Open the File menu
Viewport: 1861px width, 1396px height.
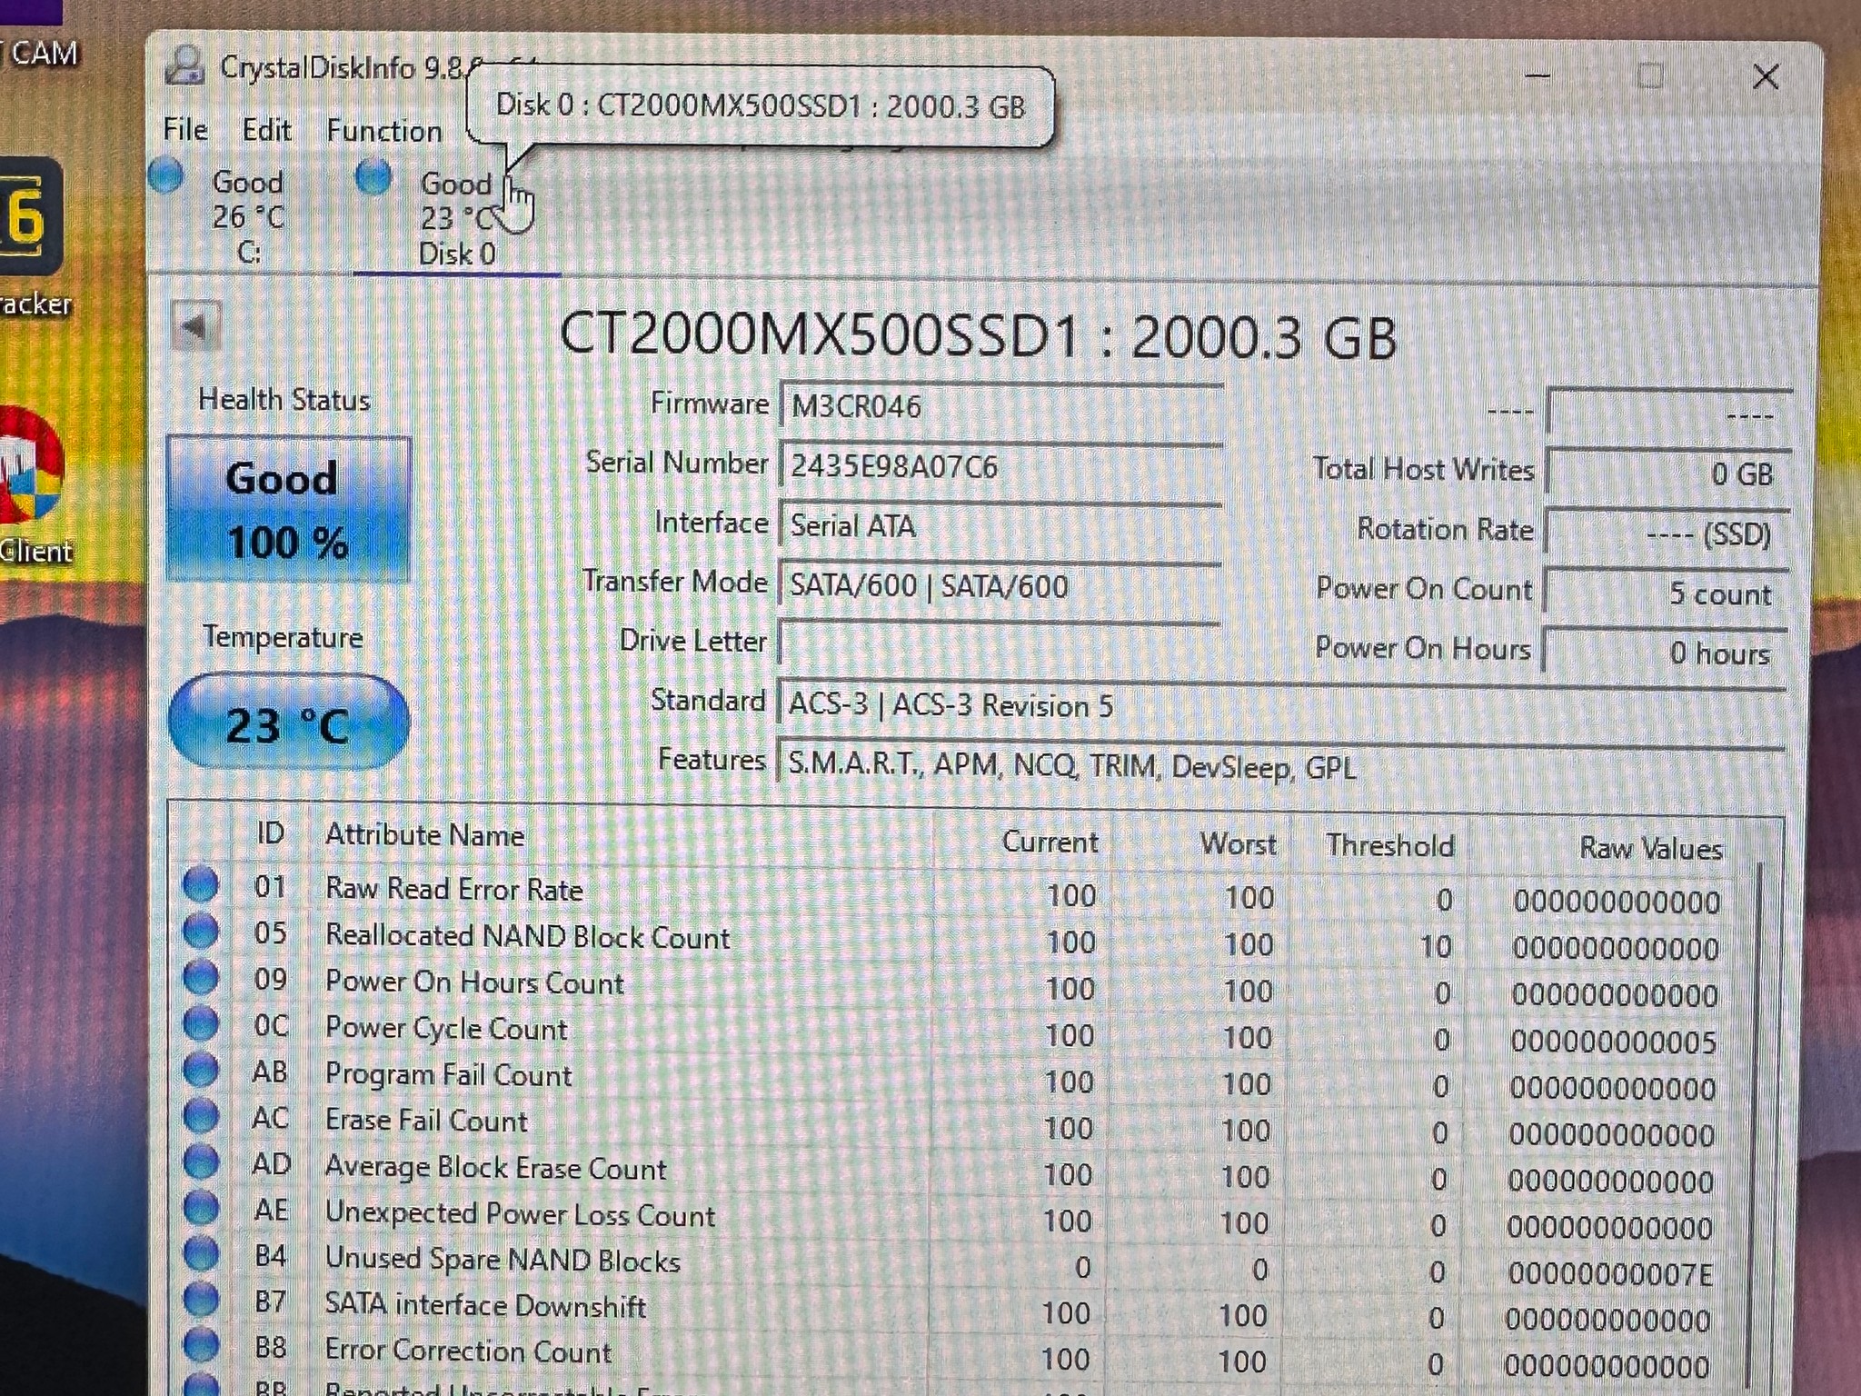(x=185, y=130)
